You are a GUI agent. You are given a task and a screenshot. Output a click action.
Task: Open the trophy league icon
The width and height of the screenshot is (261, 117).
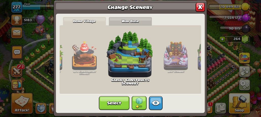(x=17, y=20)
